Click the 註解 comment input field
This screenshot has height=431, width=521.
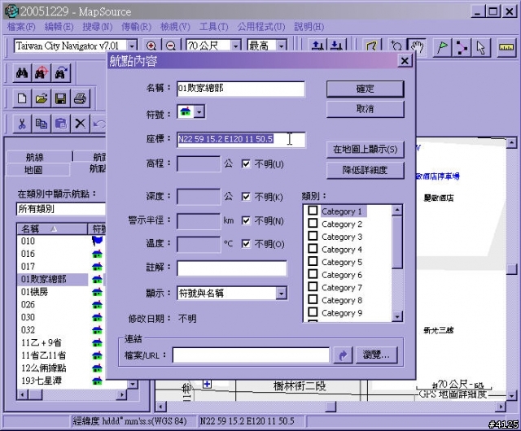(x=232, y=268)
